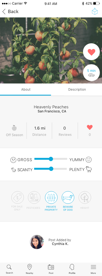Image resolution: width=102 pixels, height=276 pixels.
Task: Toggle the Private Property fence icon
Action: pos(51,198)
